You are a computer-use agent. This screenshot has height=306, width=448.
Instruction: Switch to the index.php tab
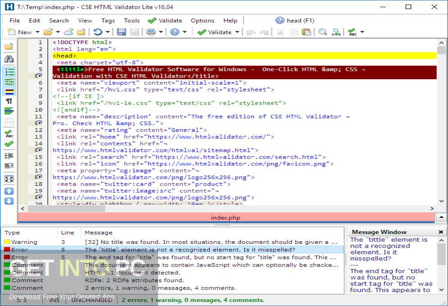coord(226,217)
